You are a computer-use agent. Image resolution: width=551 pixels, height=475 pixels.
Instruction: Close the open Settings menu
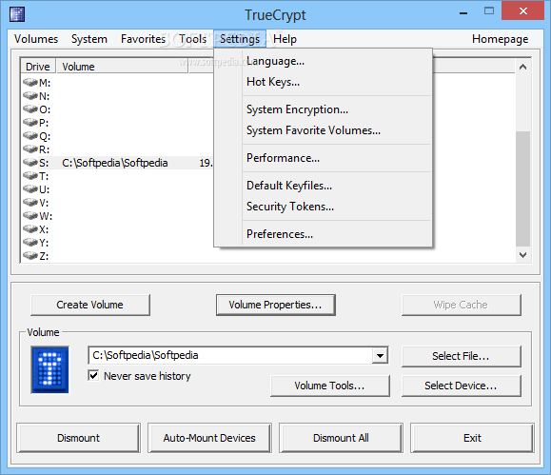[x=240, y=39]
